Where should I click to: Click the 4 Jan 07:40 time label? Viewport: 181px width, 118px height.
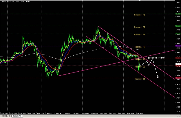[58, 113]
